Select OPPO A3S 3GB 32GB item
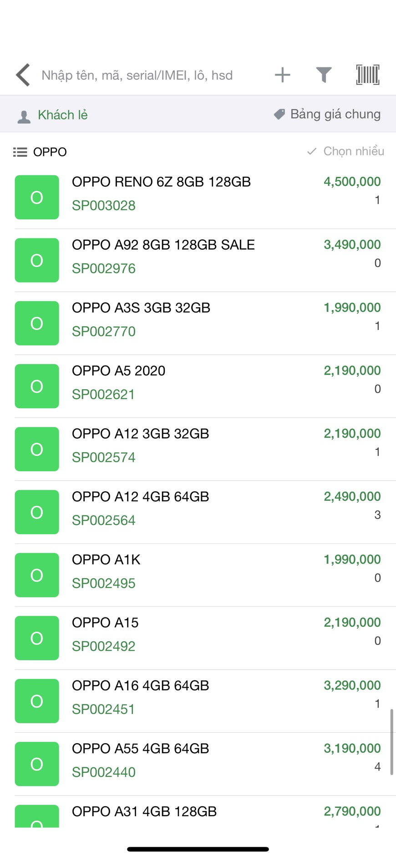 coord(141,308)
